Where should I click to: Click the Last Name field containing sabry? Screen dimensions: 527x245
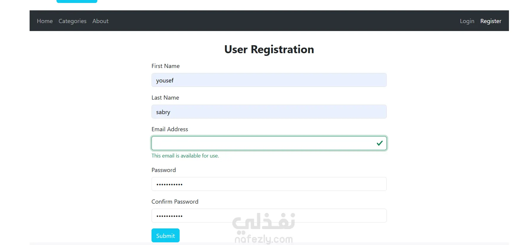(269, 112)
